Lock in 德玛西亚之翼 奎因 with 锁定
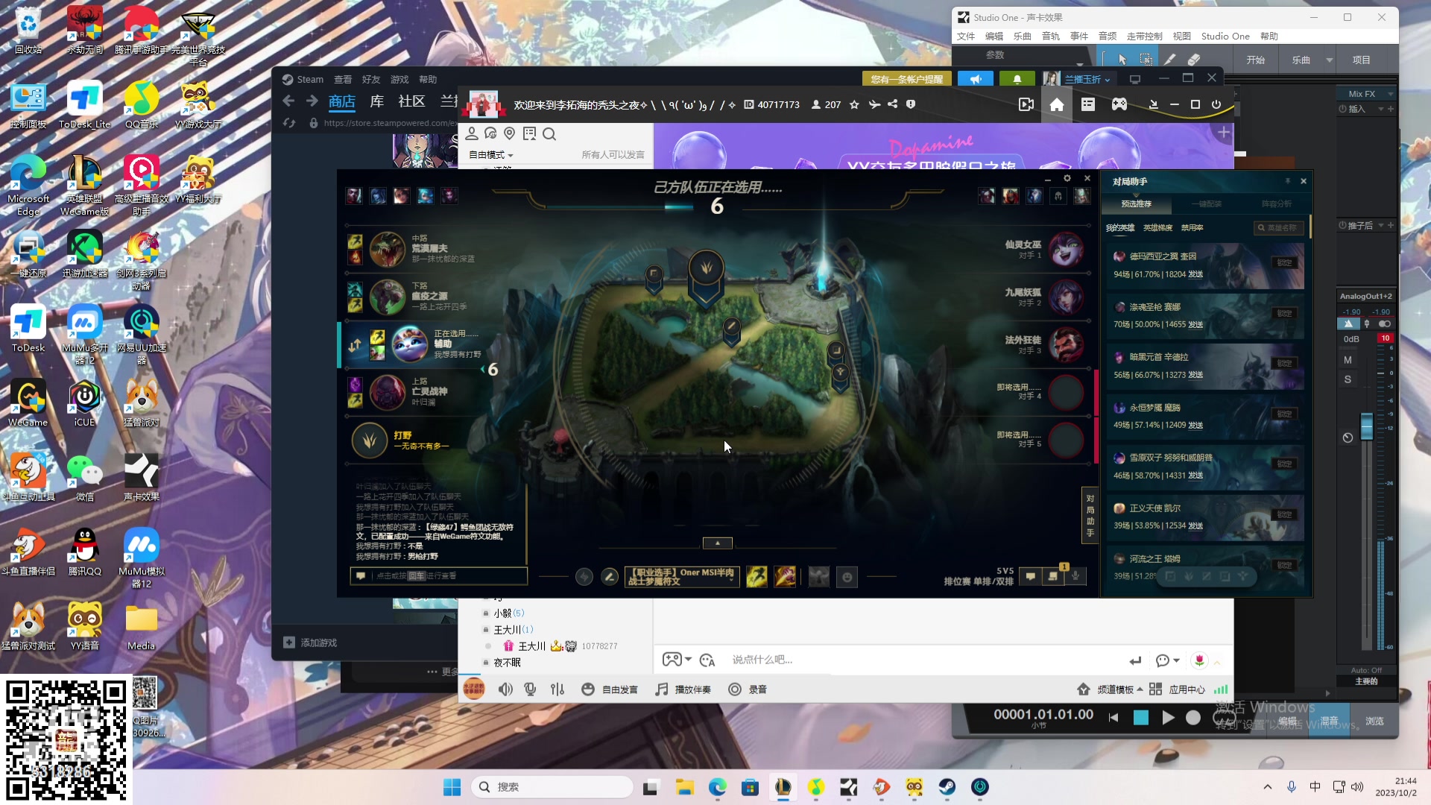 coord(1284,262)
